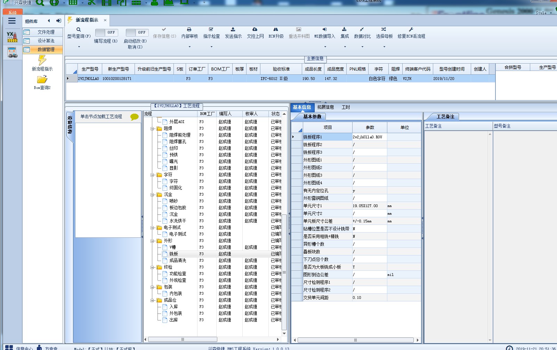Collapse 终检 tree folder
557x350 pixels.
click(152, 267)
